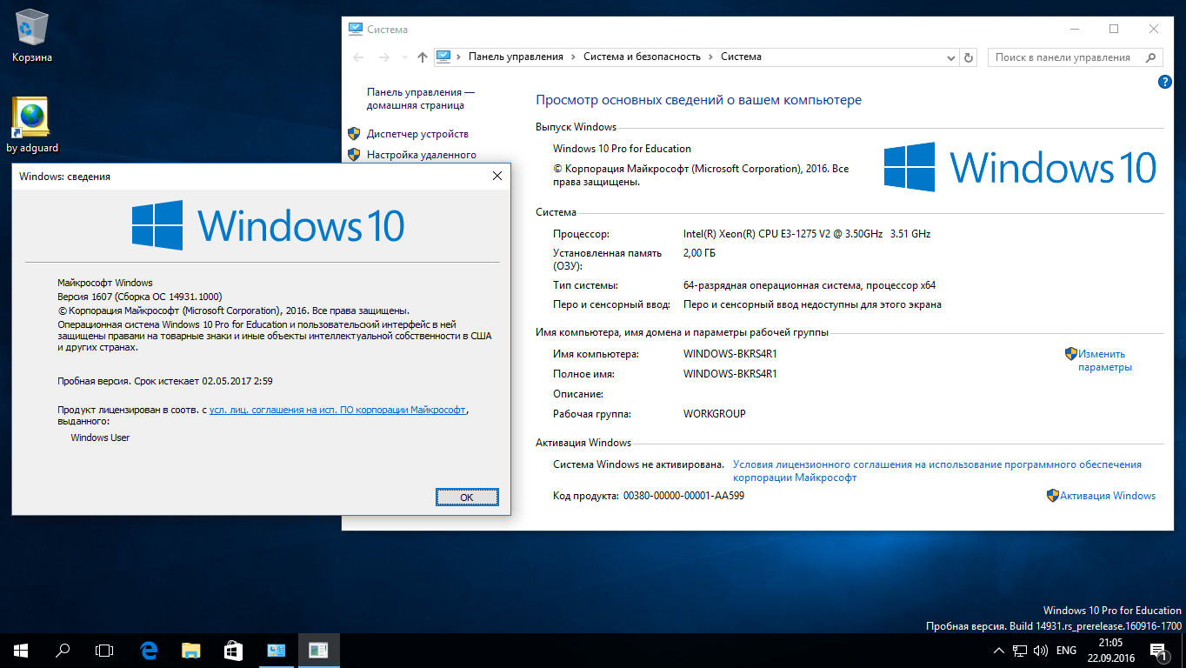Go up one level in the Control Panel

coord(423,57)
